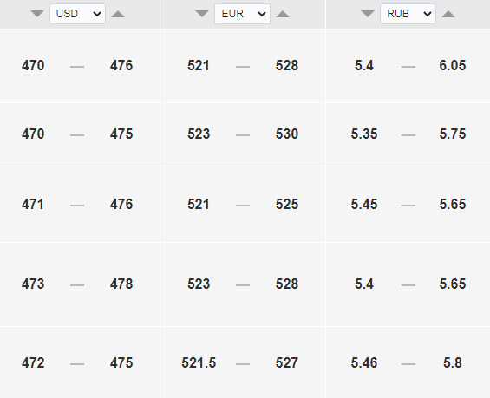This screenshot has height=398, width=490.
Task: Click USD buy rate 471
Action: click(33, 205)
